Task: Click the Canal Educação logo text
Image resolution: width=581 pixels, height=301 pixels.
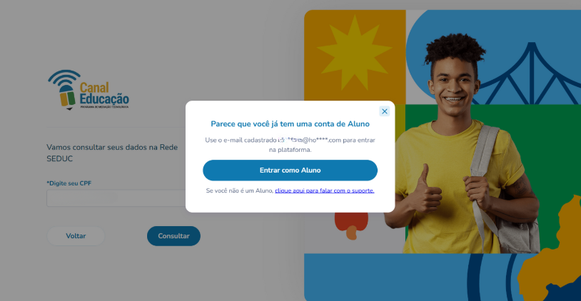Action: (104, 93)
